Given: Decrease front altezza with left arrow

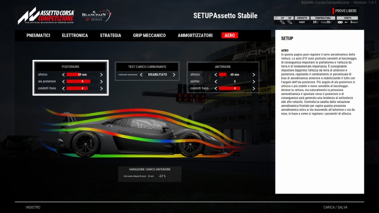Looking at the screenshot, I should coord(215,75).
